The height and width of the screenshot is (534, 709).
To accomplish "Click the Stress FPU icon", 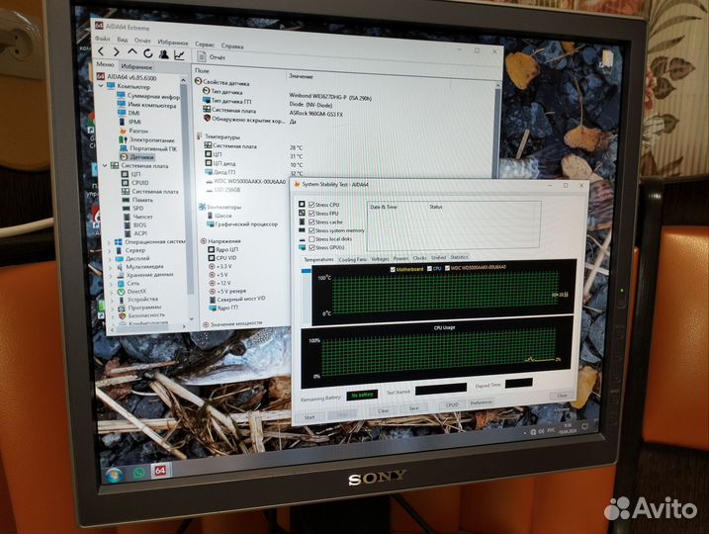I will [x=302, y=213].
